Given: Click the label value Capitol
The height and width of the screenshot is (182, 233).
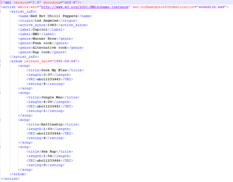Looking at the screenshot, I should click(40, 29).
